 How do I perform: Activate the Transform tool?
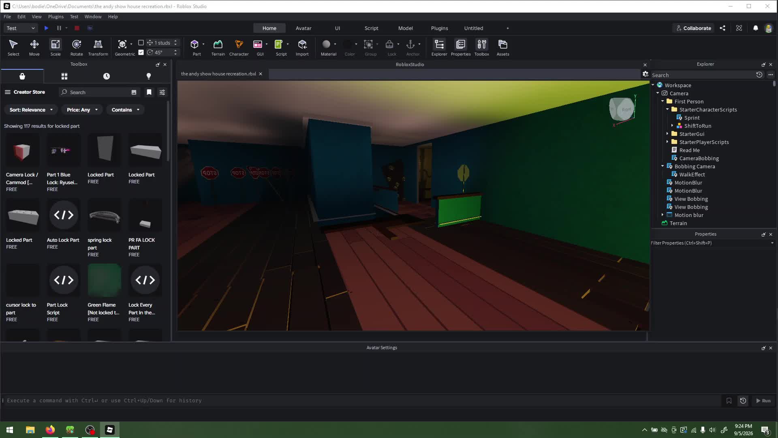coord(98,47)
